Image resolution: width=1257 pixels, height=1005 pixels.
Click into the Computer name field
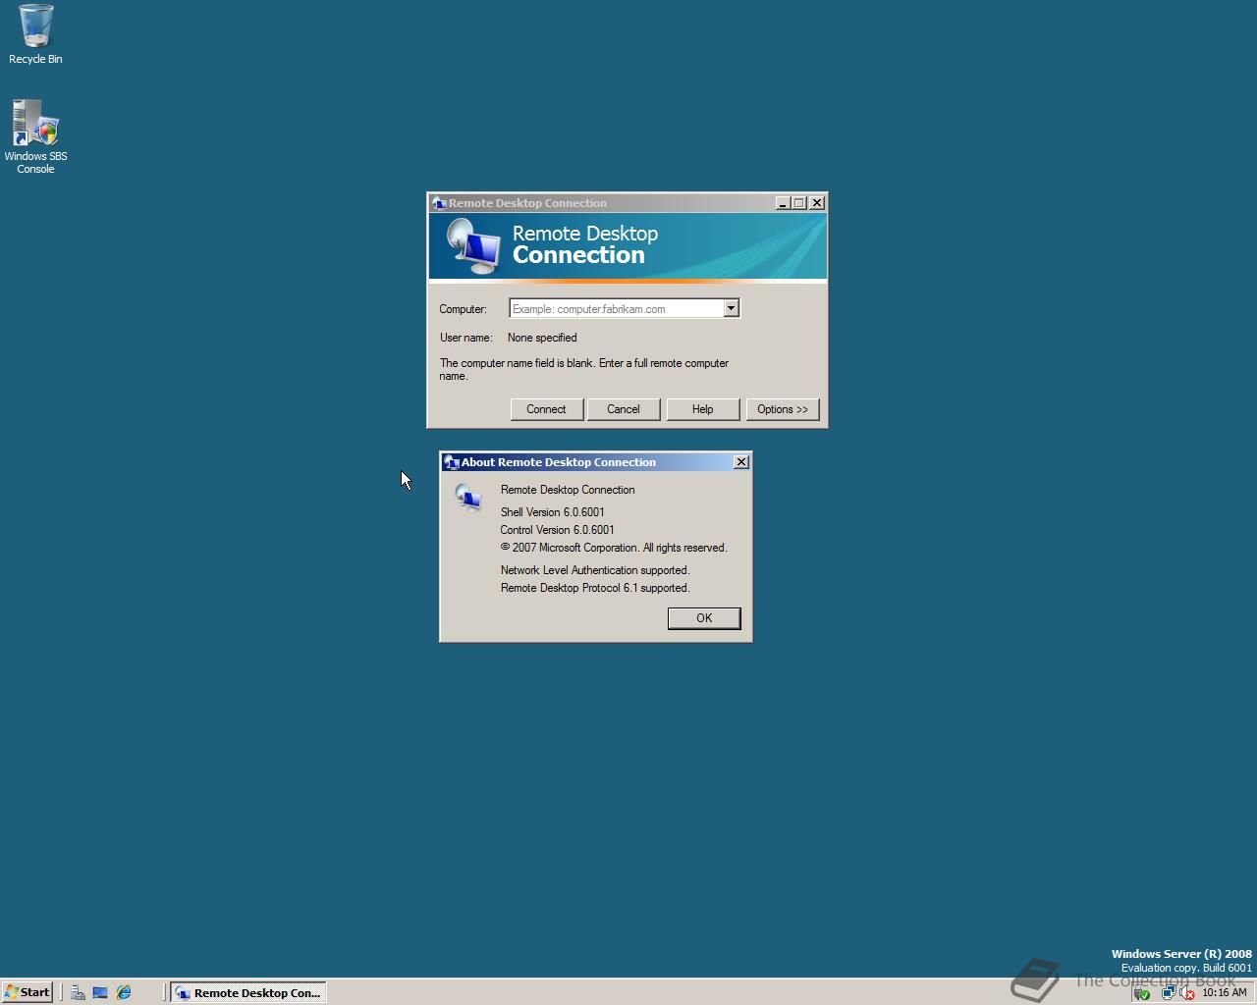[617, 308]
